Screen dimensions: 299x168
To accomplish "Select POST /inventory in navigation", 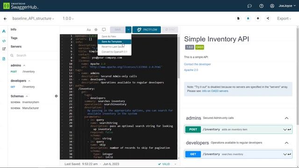I will point(23,71).
